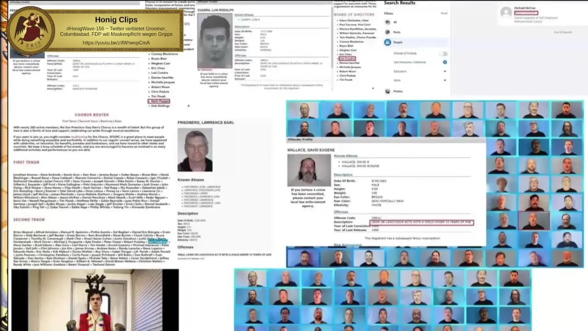The width and height of the screenshot is (588, 331).
Task: Expand the Work filter dropdown
Action: click(x=445, y=80)
